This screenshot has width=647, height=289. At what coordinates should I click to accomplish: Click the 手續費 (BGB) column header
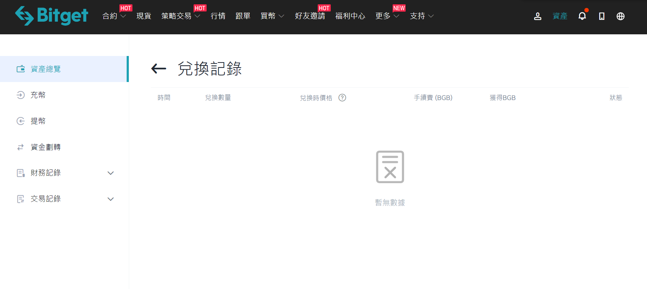click(433, 98)
